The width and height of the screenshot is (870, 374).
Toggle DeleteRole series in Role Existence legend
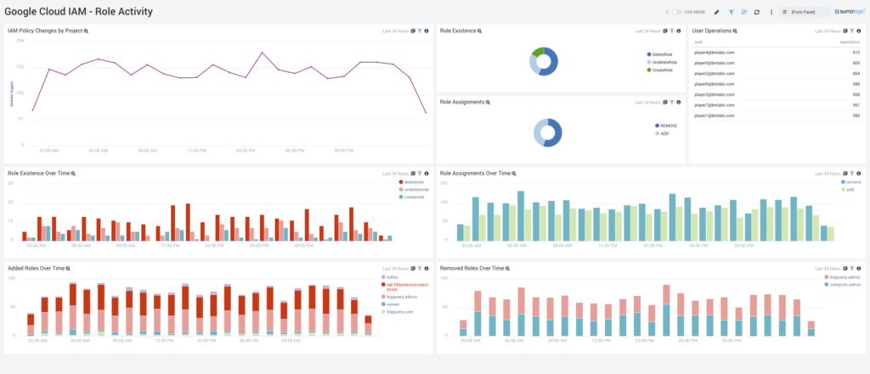(x=658, y=54)
